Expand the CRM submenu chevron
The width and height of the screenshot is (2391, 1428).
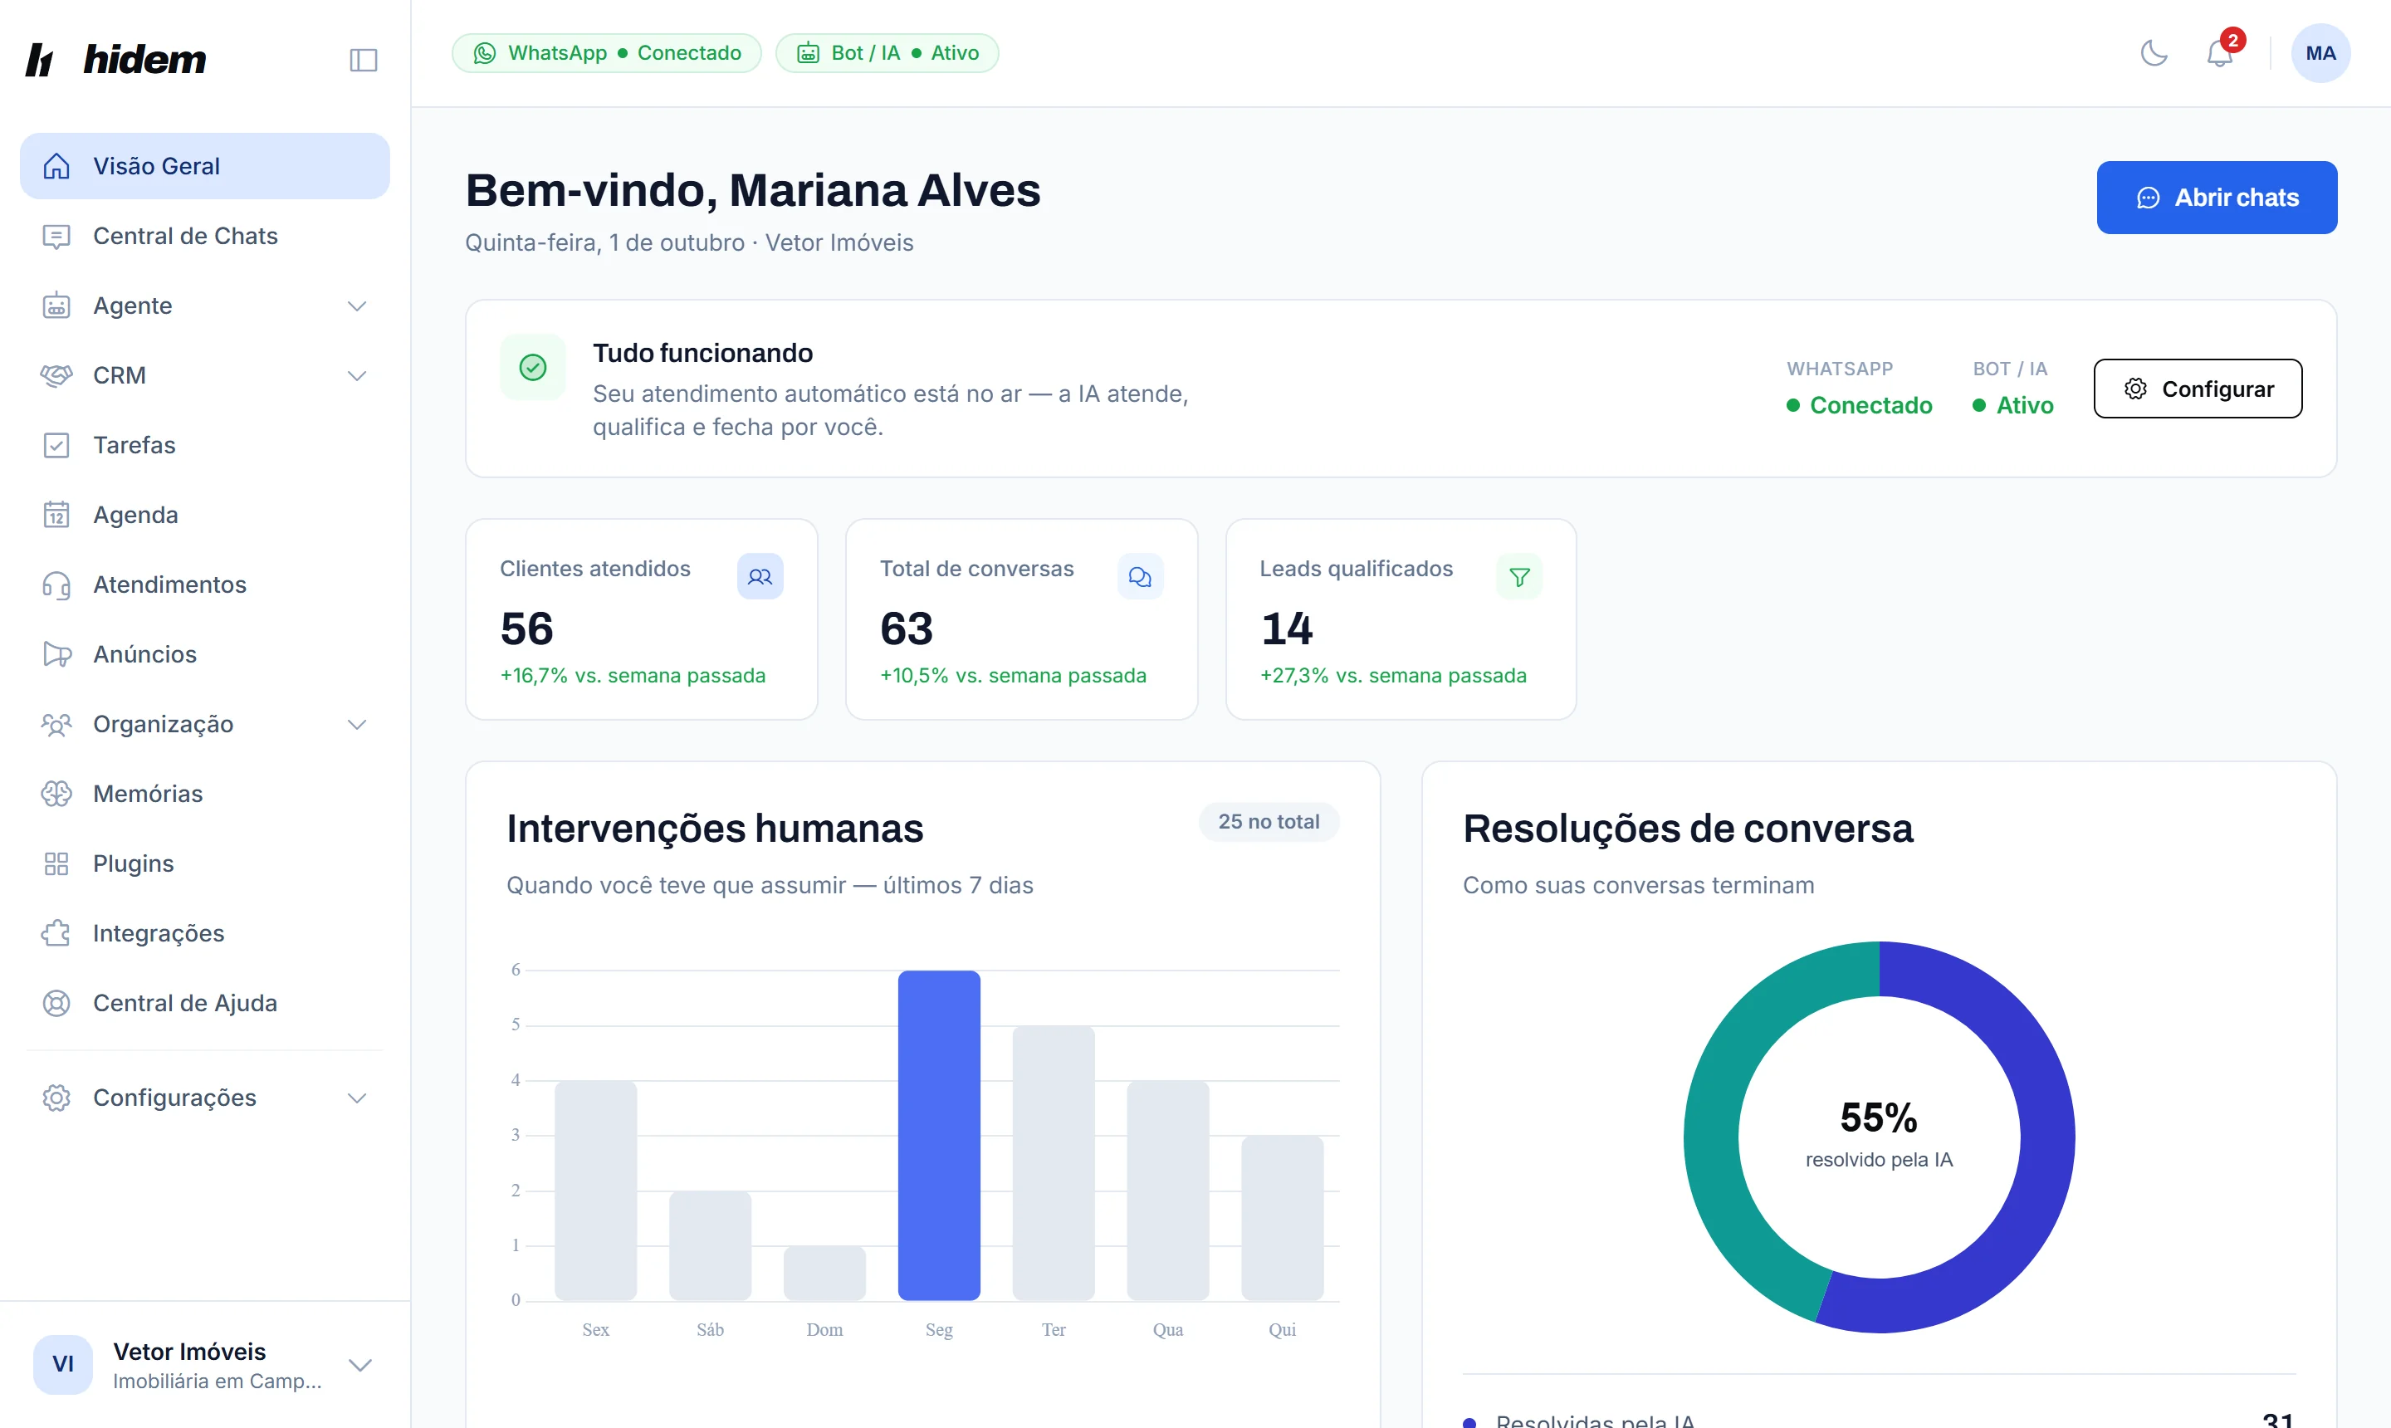click(357, 375)
